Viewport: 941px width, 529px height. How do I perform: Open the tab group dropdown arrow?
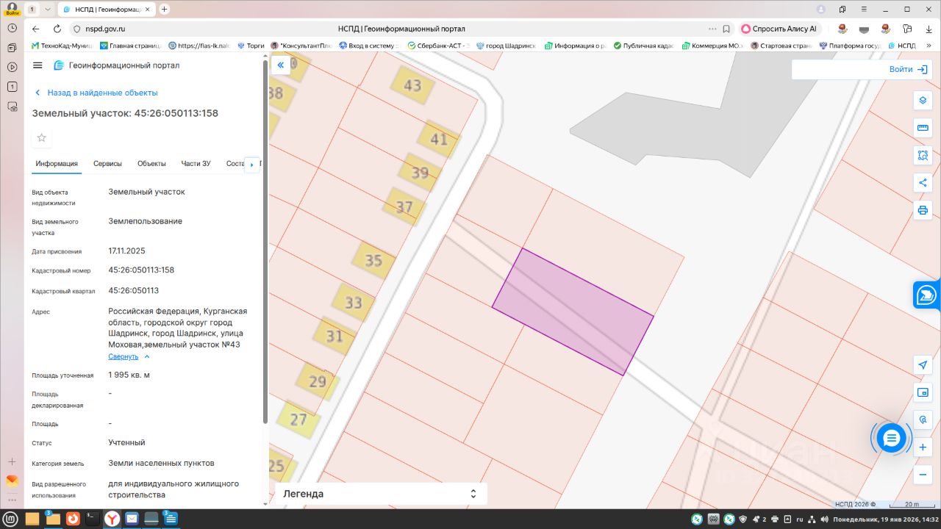point(48,10)
